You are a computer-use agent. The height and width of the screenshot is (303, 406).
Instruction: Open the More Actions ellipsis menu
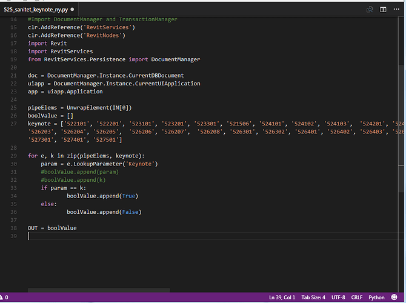tap(396, 10)
